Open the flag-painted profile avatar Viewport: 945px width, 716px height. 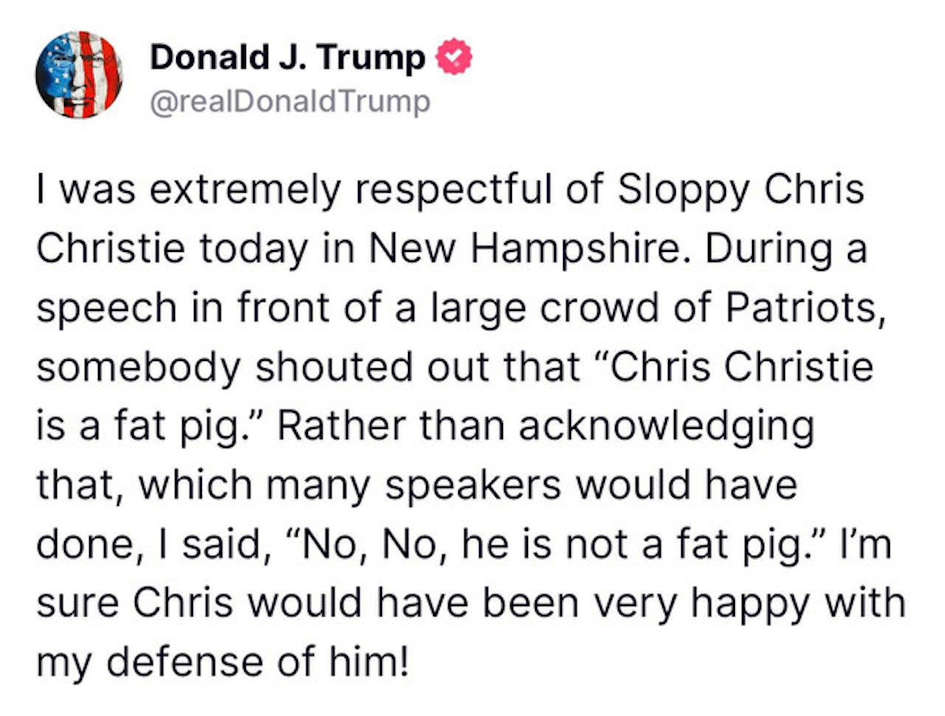tap(79, 75)
